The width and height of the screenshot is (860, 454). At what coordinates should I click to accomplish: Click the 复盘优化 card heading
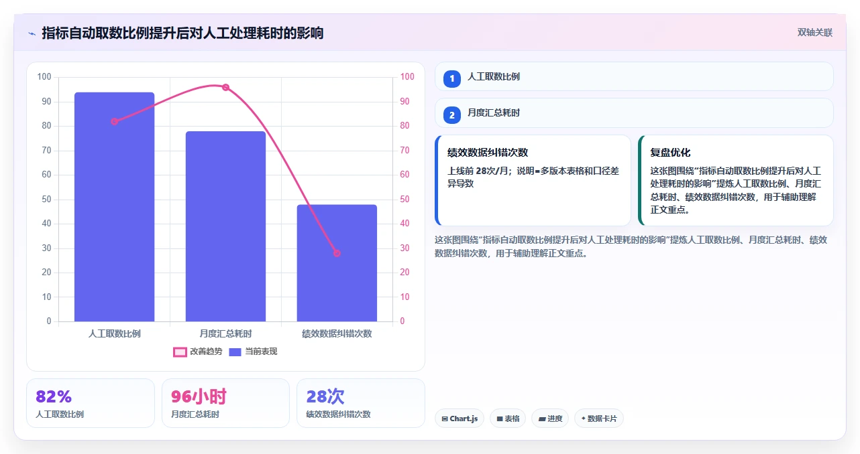(670, 153)
